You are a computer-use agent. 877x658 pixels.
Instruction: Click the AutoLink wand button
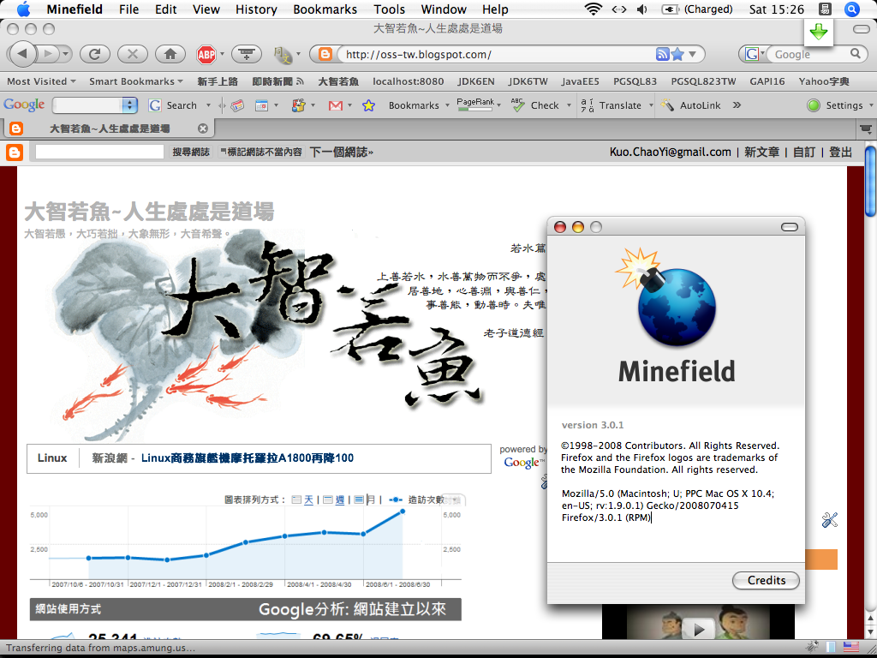click(690, 105)
